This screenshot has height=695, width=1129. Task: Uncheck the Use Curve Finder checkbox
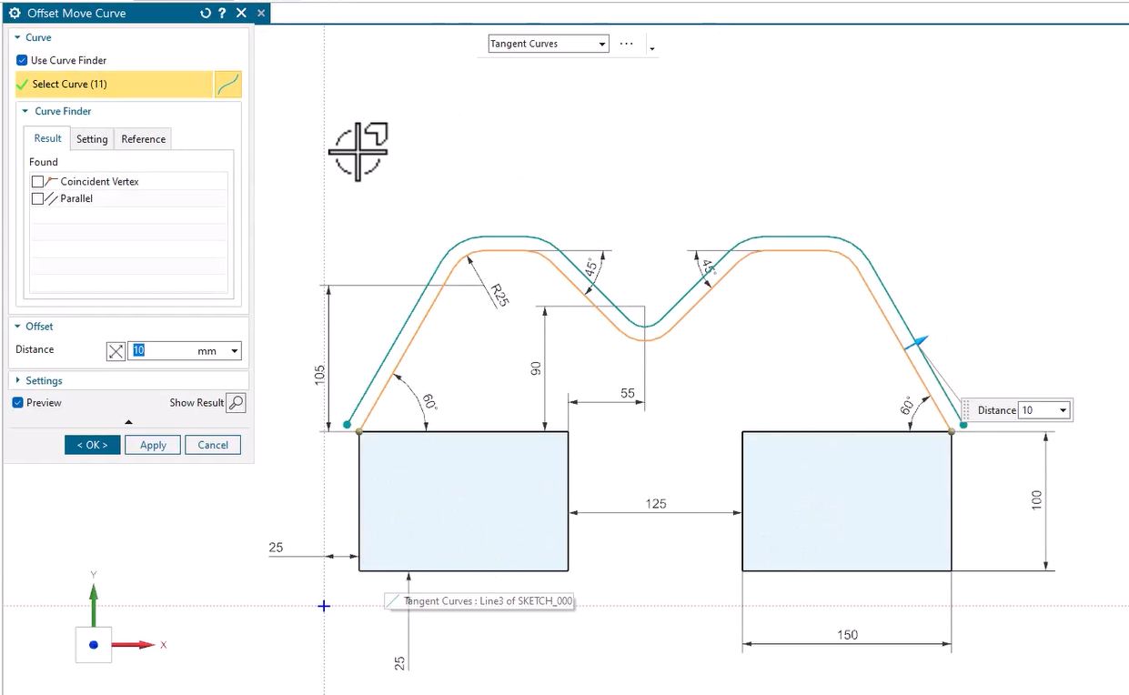point(23,60)
